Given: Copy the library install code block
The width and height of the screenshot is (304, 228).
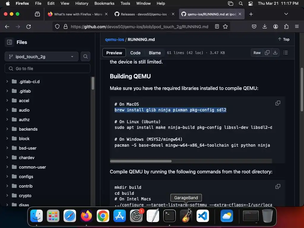Looking at the screenshot, I should tap(278, 103).
